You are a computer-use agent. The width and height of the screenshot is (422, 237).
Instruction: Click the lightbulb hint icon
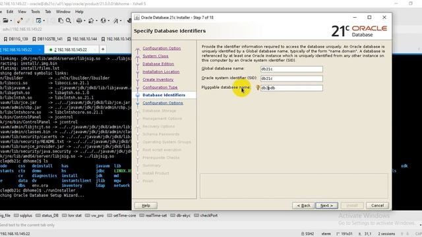click(258, 88)
